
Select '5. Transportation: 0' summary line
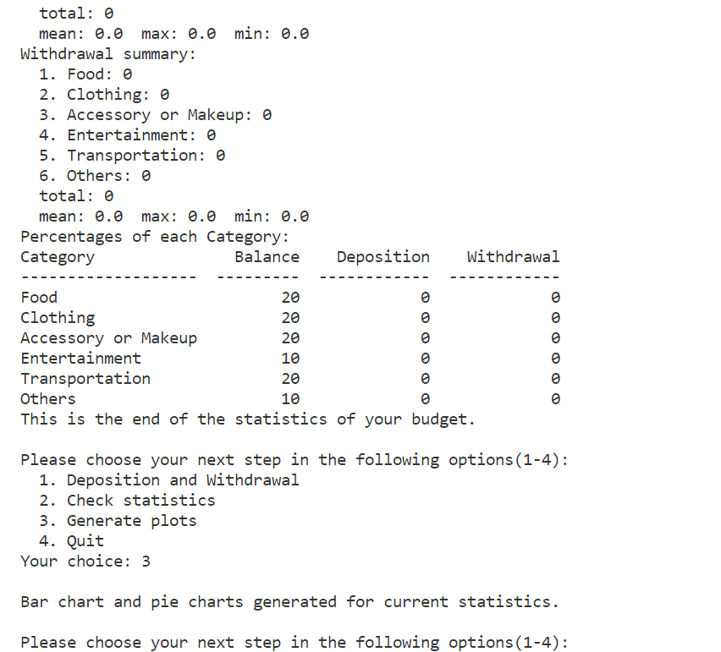tap(132, 156)
